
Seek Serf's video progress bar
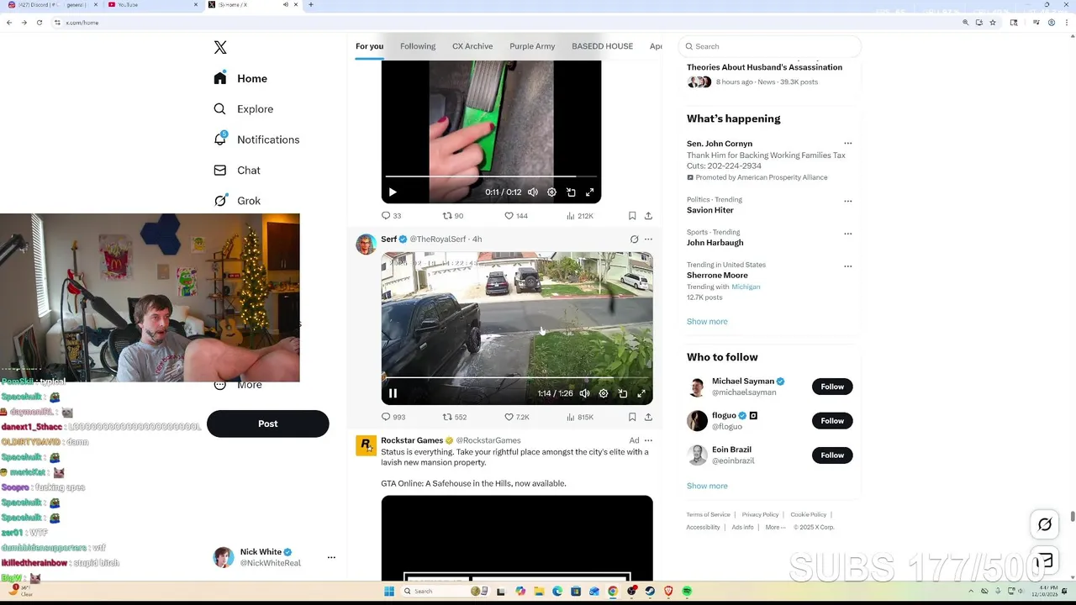pyautogui.click(x=517, y=378)
